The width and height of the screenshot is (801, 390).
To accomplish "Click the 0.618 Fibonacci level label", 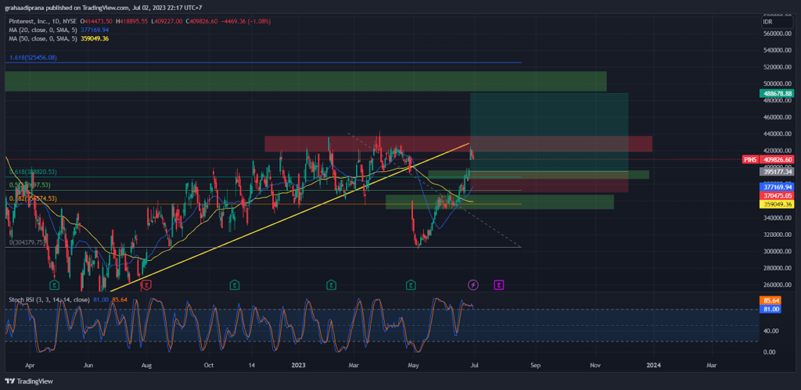I will (x=33, y=172).
